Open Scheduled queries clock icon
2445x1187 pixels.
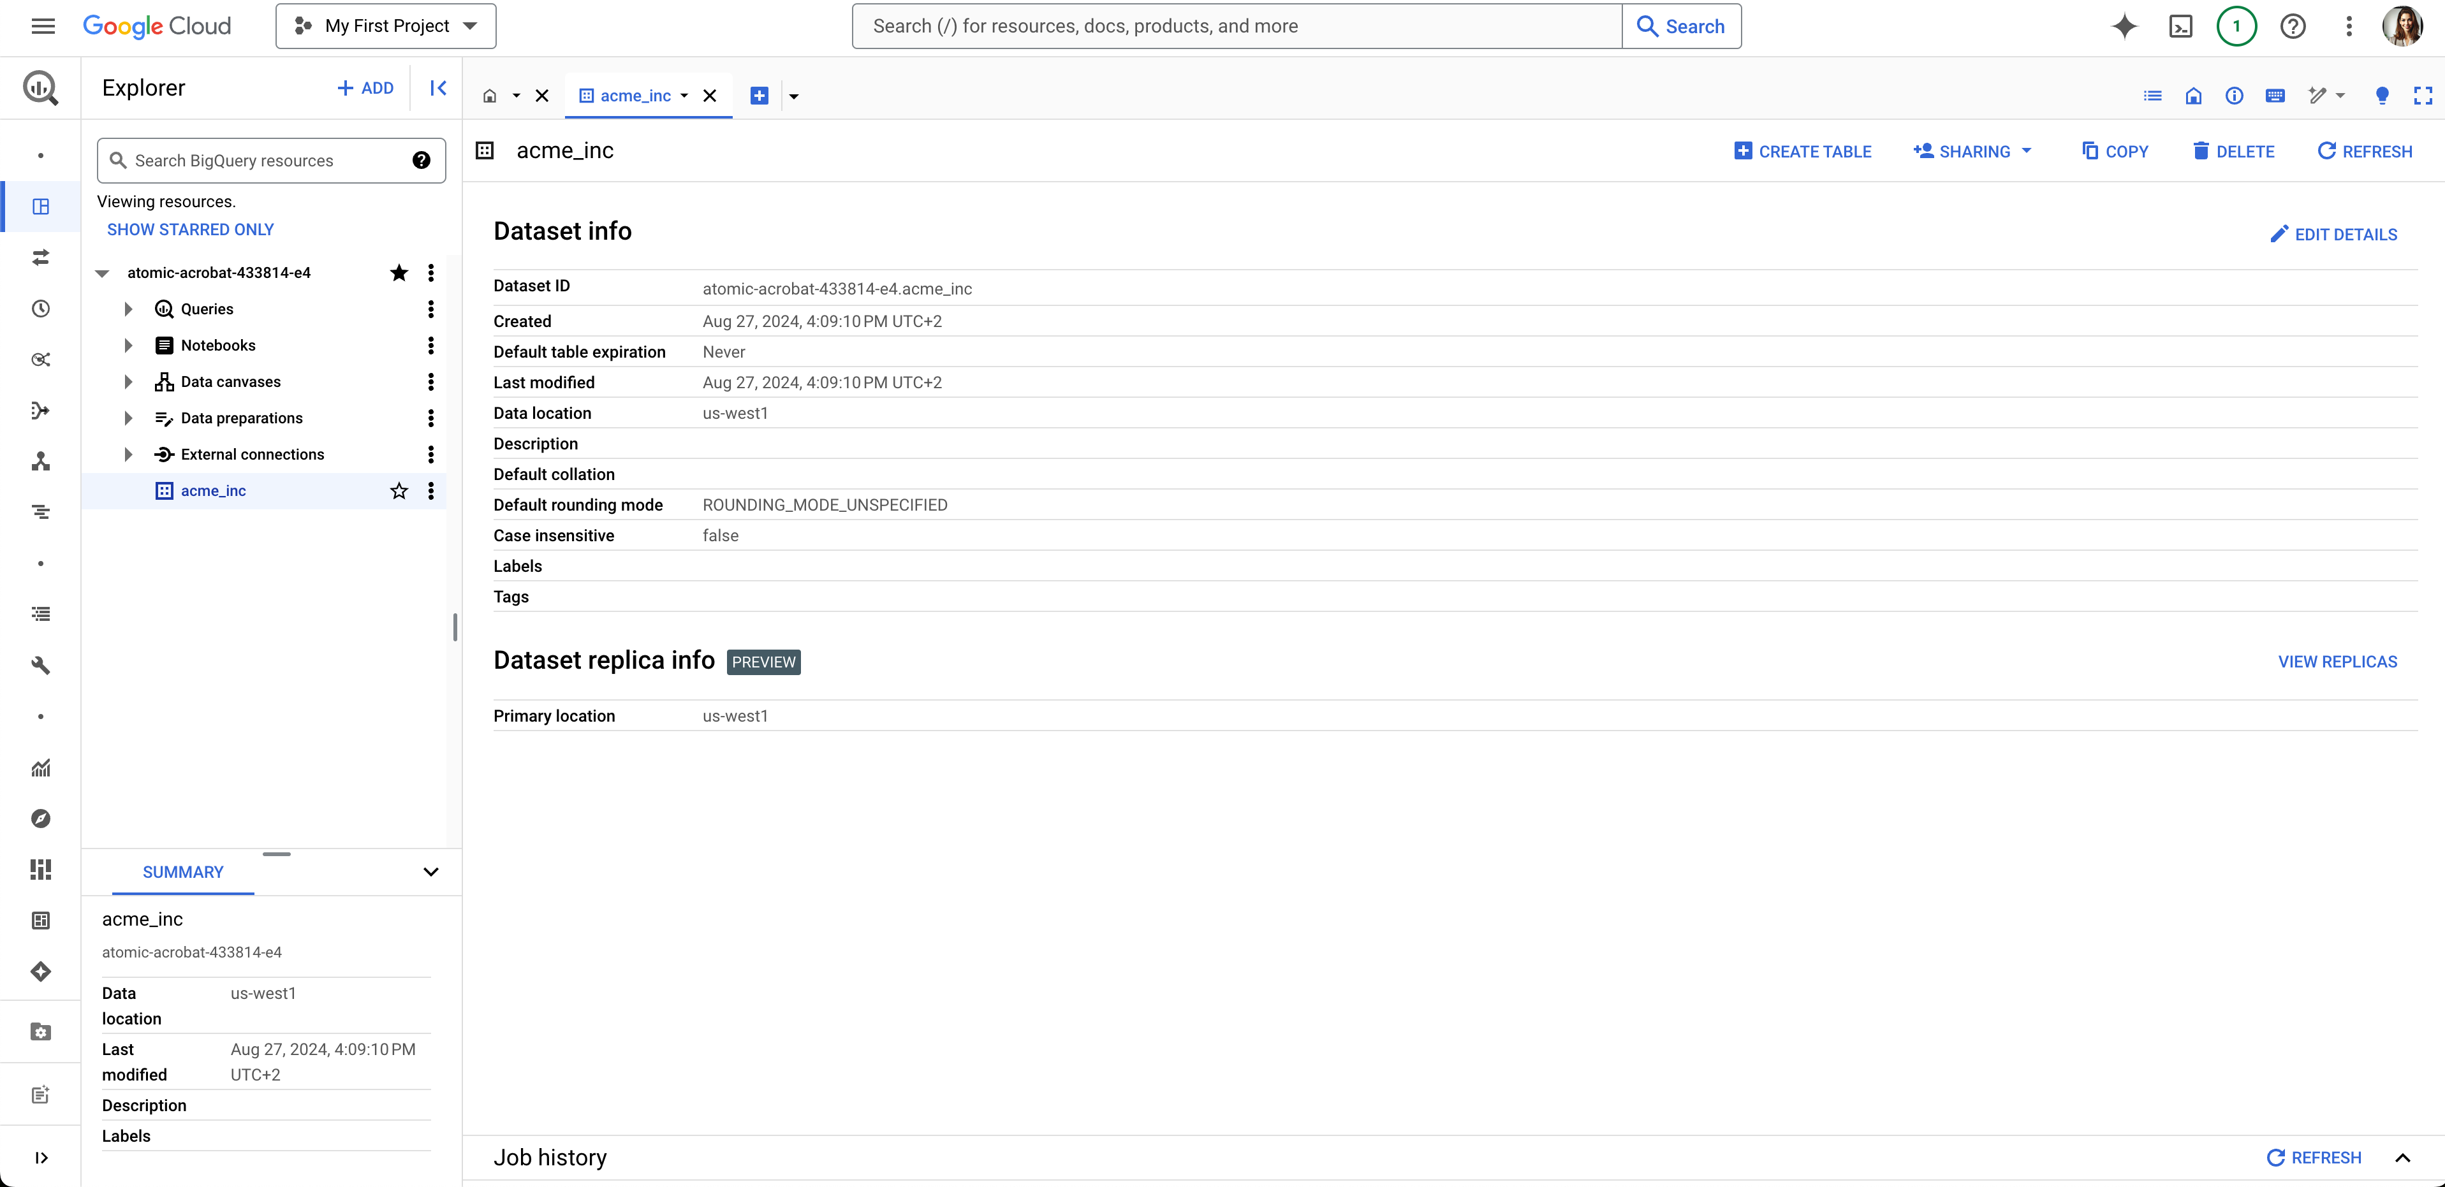[x=41, y=309]
